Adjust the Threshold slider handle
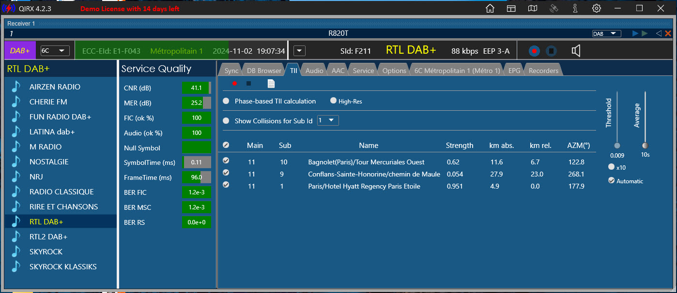This screenshot has height=293, width=677. (617, 146)
